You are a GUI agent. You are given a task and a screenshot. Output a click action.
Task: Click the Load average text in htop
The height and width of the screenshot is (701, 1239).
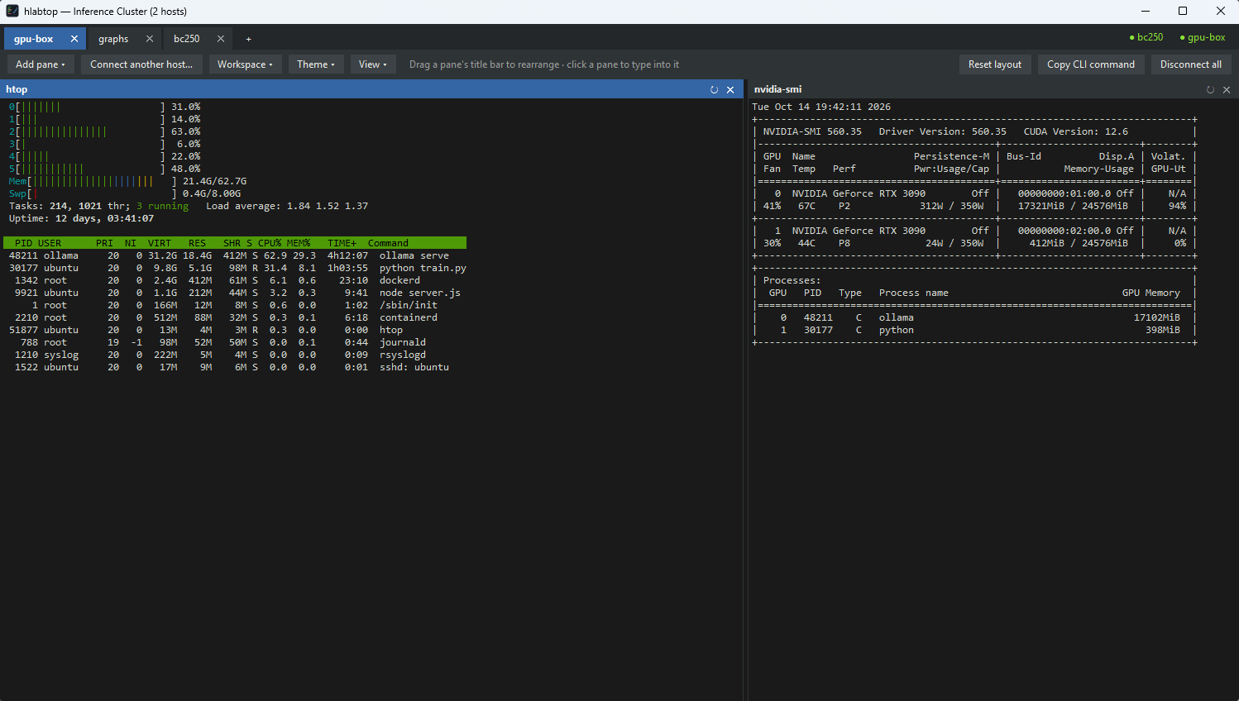tap(287, 206)
